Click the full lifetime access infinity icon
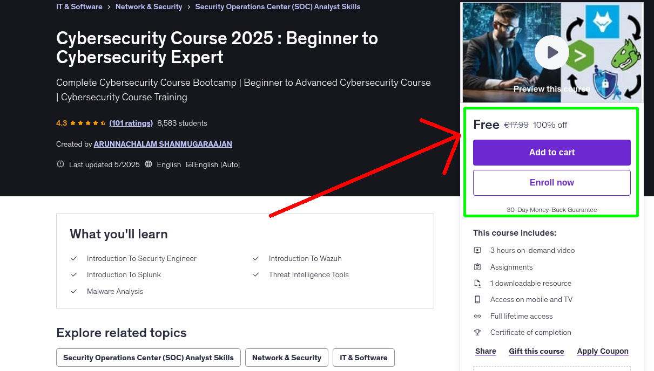 (x=477, y=315)
